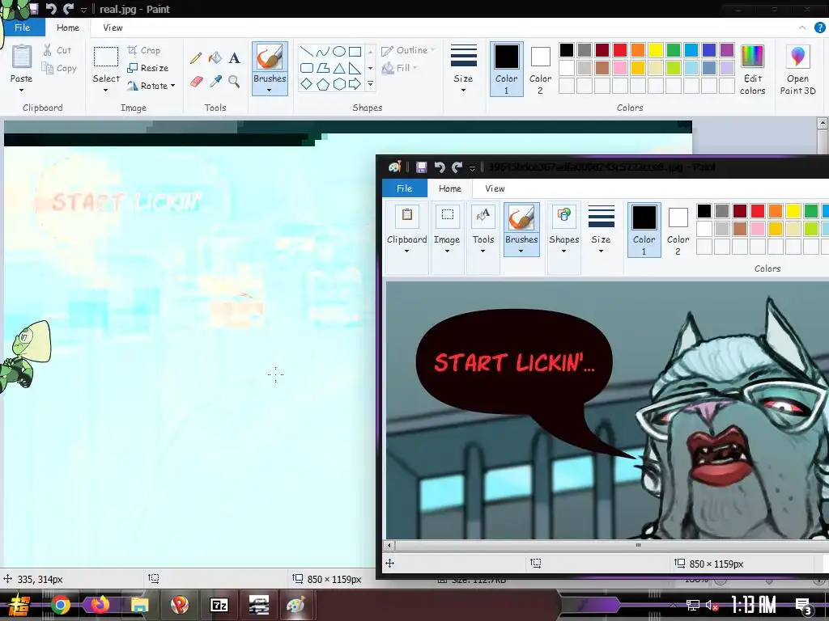Click the Resize button
Viewport: 829px width, 621px height.
(x=149, y=68)
